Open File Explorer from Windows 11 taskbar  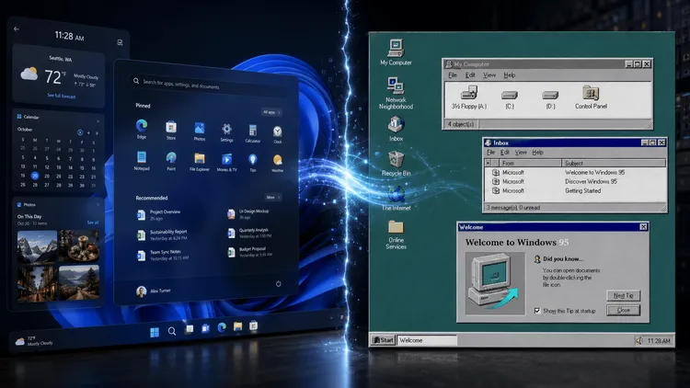[238, 326]
